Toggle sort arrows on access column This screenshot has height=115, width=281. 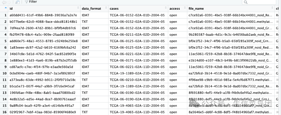click(x=184, y=8)
